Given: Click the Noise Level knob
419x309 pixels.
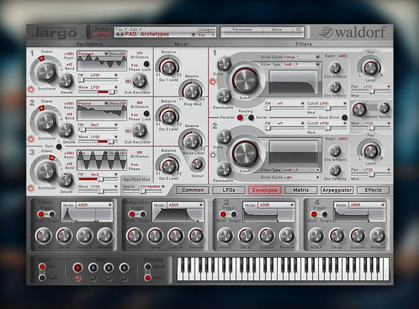Looking at the screenshot, I should 192,141.
